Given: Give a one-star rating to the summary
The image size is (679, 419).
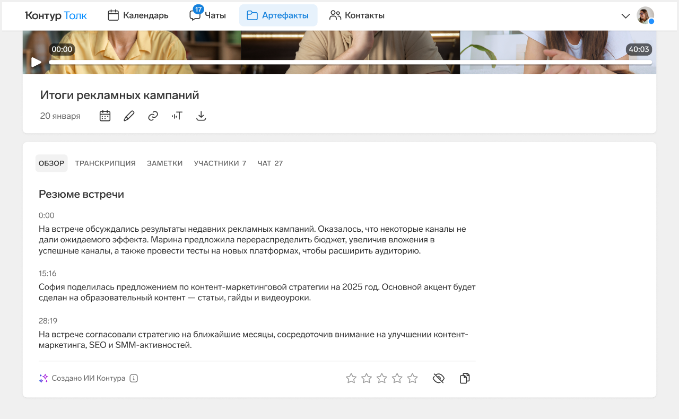Looking at the screenshot, I should pos(351,378).
